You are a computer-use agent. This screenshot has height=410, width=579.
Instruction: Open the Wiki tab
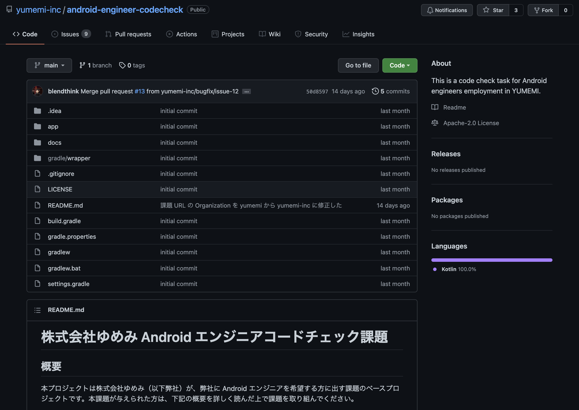coord(270,34)
